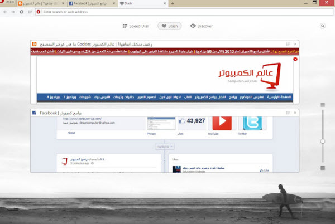Click the Facebook favicon in stash entry
The width and height of the screenshot is (335, 224).
coord(34,113)
